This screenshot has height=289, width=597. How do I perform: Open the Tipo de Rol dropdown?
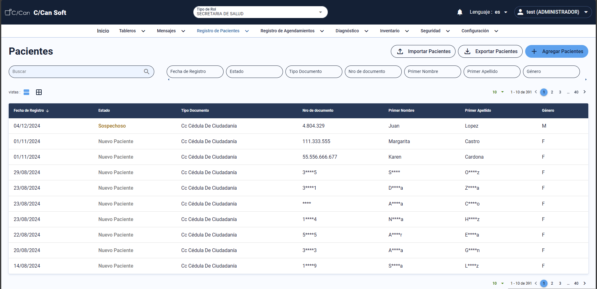pyautogui.click(x=261, y=12)
